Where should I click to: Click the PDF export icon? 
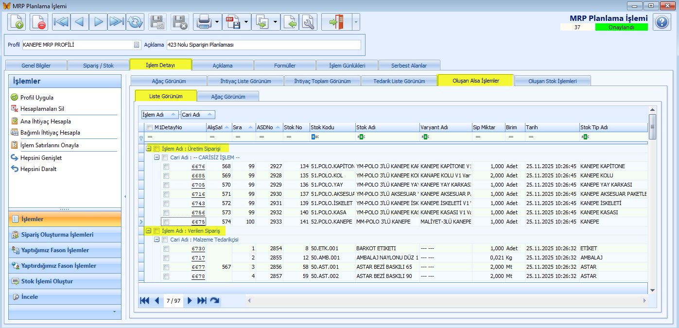[234, 22]
